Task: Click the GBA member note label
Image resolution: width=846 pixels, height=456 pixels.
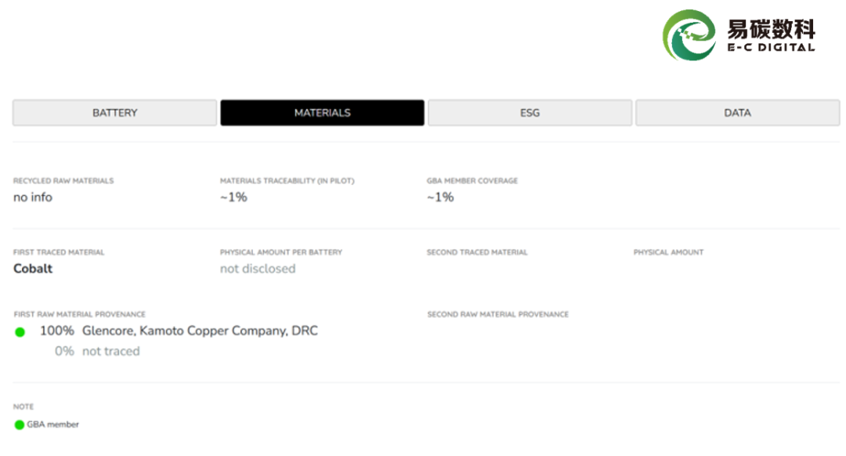Action: pyautogui.click(x=53, y=425)
